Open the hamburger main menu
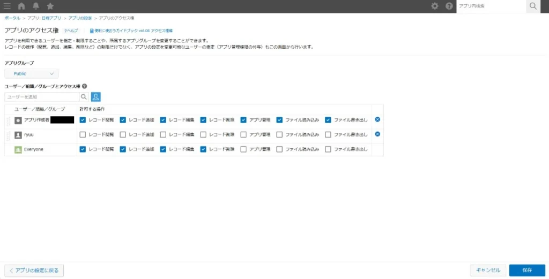The height and width of the screenshot is (279, 549). (7, 6)
